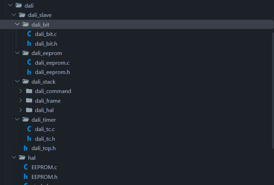Screen dimensions: 274x185
Task: Click the C icon beside dali_tc.c
Action: (x=29, y=129)
